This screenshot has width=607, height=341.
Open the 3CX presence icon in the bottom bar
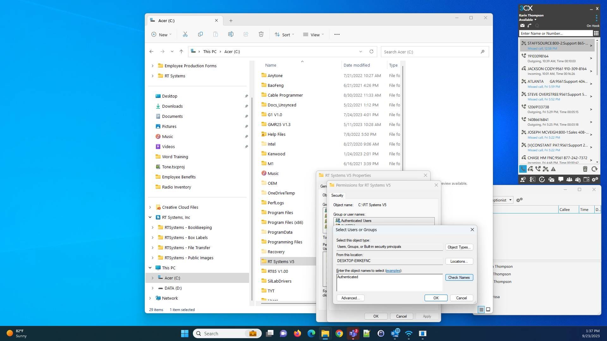[523, 179]
